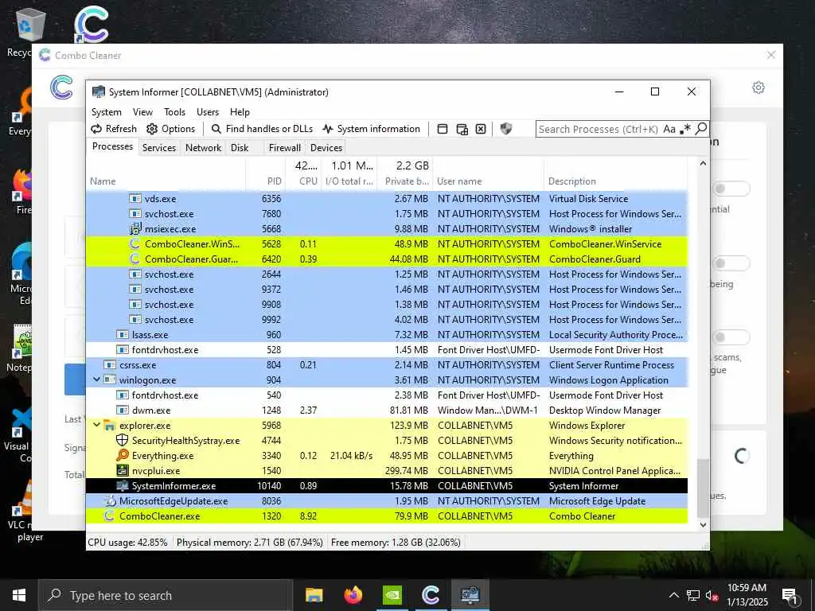Screen dimensions: 815x611
Task: Sort by the PID column header
Action: pos(265,173)
